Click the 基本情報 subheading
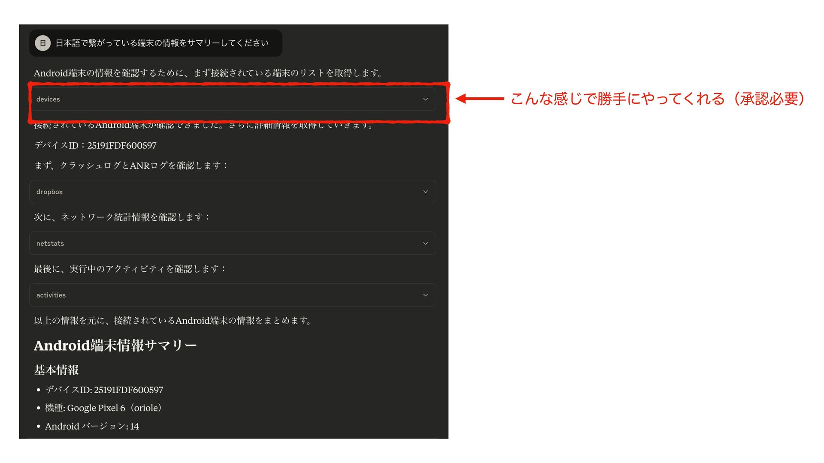Viewport: 824px width, 463px height. [x=56, y=370]
